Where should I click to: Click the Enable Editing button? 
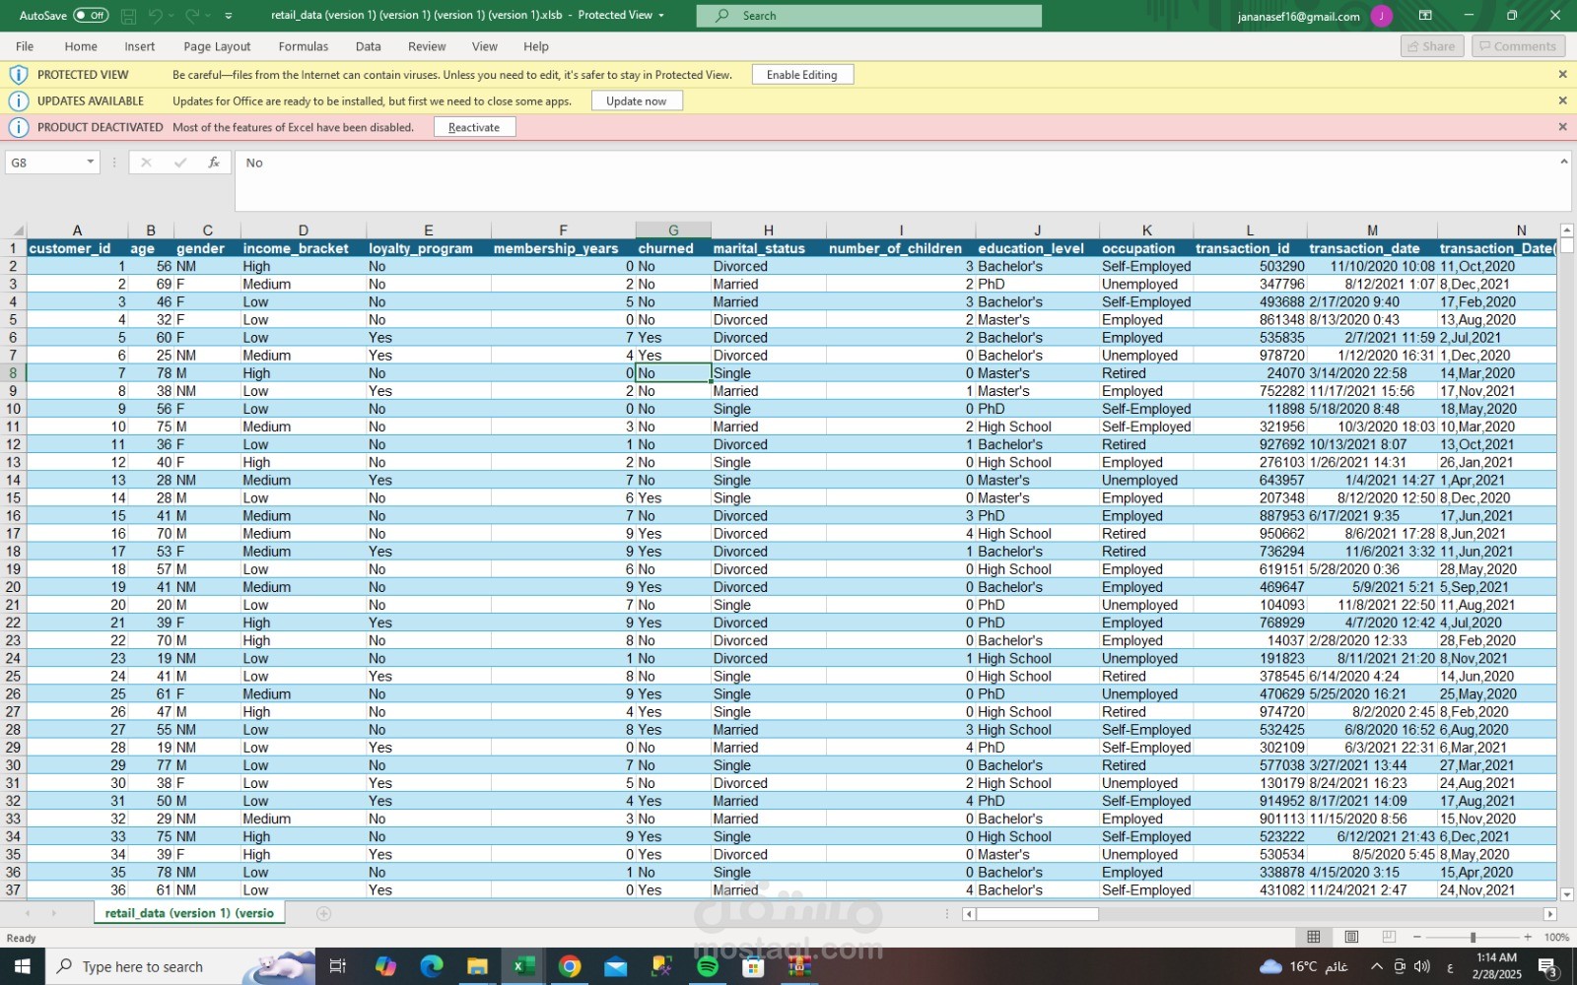pos(802,74)
